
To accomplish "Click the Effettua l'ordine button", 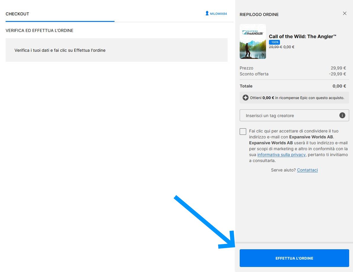I will [x=294, y=258].
